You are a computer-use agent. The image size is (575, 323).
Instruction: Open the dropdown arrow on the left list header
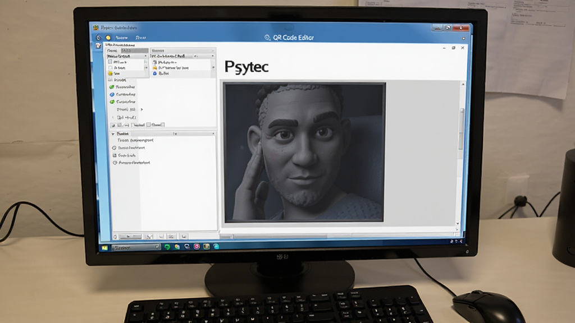click(145, 56)
